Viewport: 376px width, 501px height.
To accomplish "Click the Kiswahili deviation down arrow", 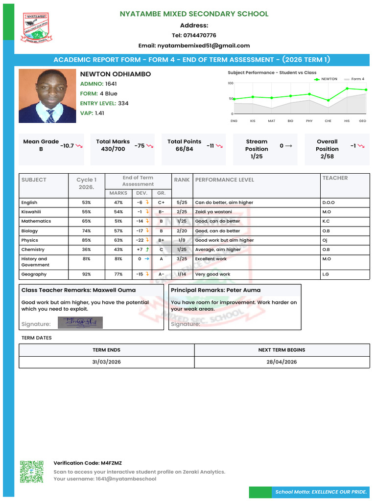I will pos(147,211).
